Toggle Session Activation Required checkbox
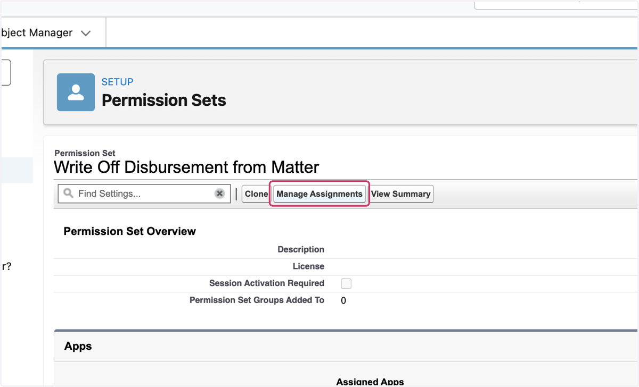 (x=346, y=283)
